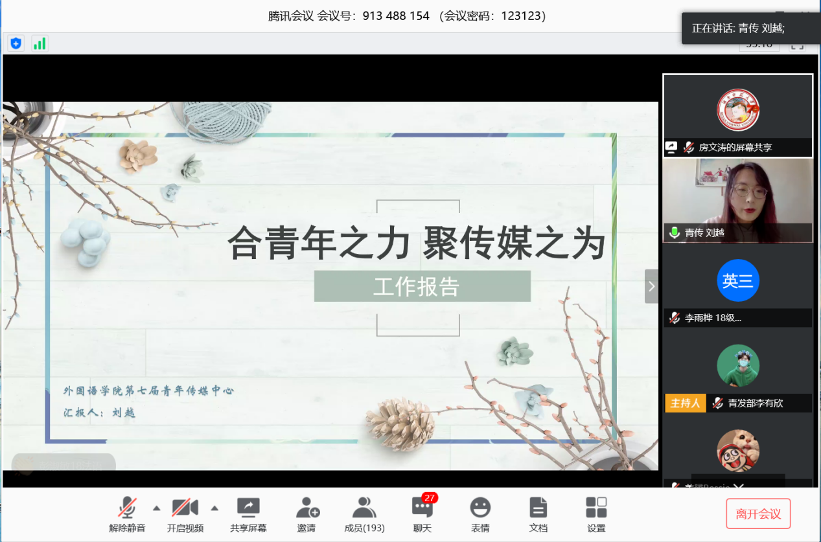Collapse participant panel with right chevron
The image size is (821, 542).
click(x=651, y=286)
